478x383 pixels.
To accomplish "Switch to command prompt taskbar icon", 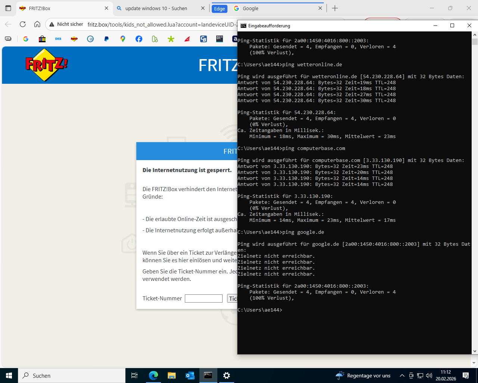I will coord(208,376).
